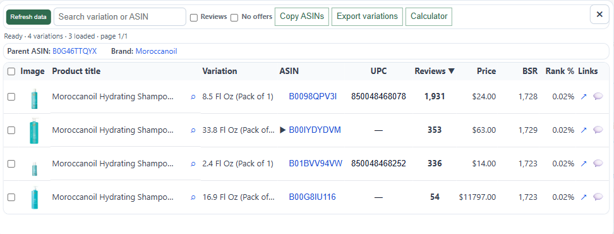Sort by the Variation column header

(x=220, y=71)
